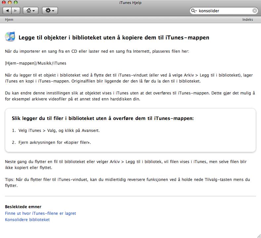Image resolution: width=261 pixels, height=238 pixels.
Task: Open the Home icon dropdown menu
Action: 30,11
